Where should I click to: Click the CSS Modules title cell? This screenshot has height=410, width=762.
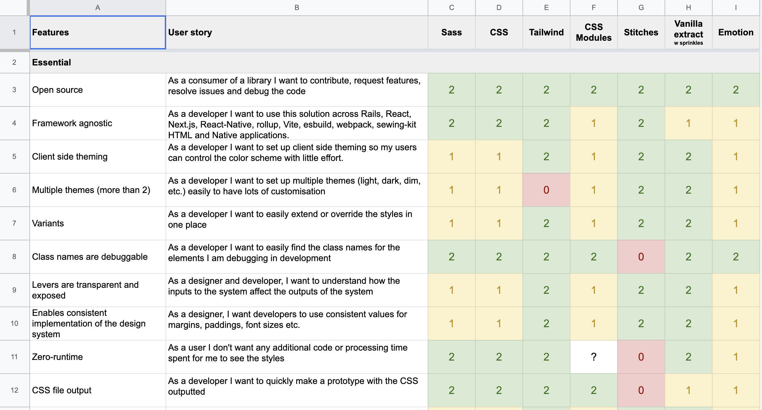coord(594,32)
